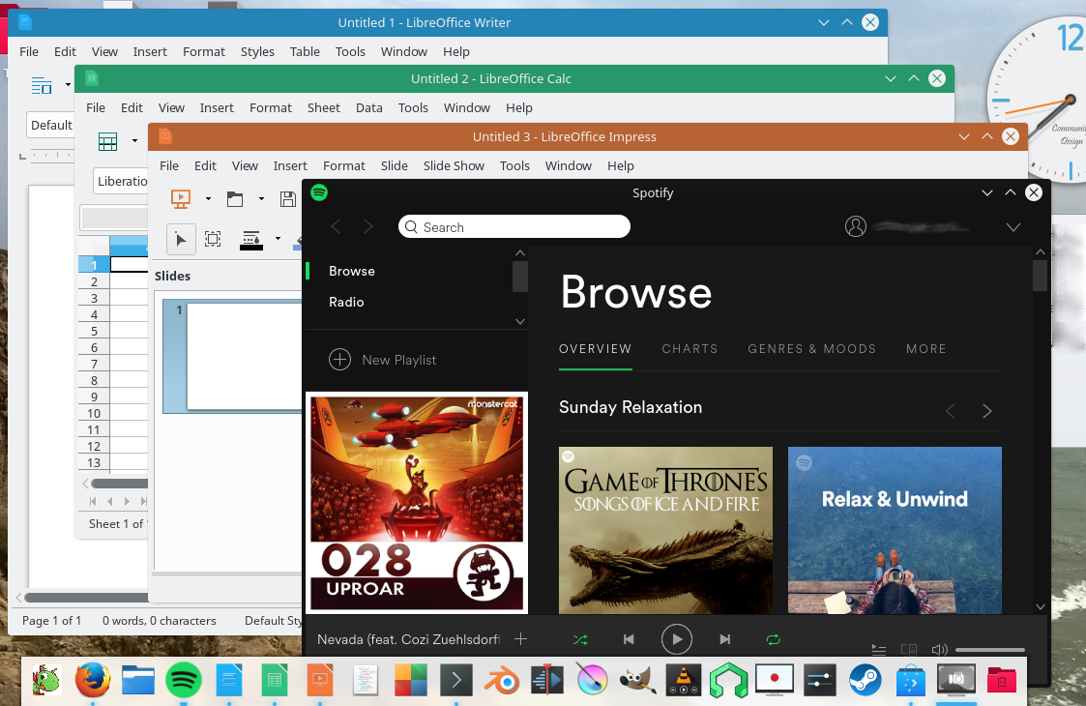Screen dimensions: 1086x706
Task: Select Radio in the Spotify sidebar
Action: point(346,302)
